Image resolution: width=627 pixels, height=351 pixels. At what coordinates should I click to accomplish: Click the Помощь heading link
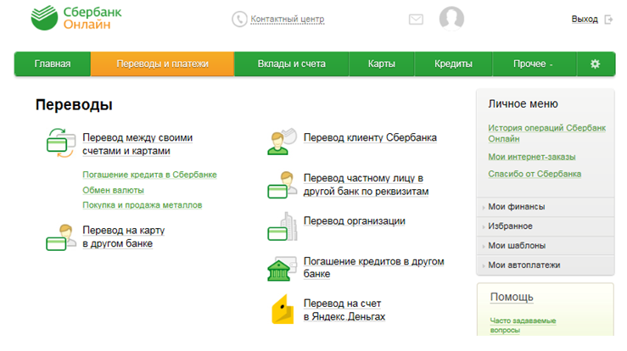(512, 298)
